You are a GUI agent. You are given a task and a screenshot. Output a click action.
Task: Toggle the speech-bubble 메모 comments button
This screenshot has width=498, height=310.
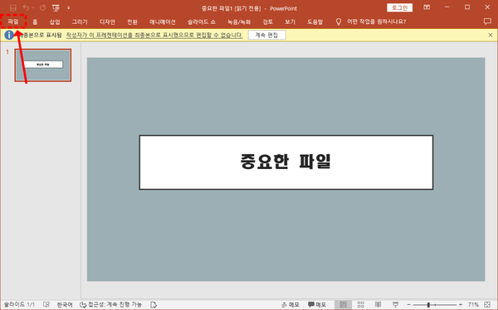pos(317,304)
